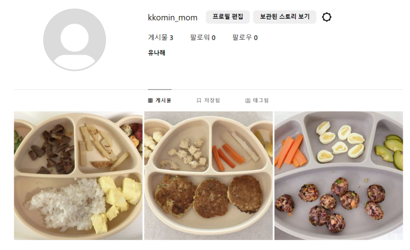This screenshot has height=250, width=410.
Task: Open the post with three pancakes
Action: coord(209,175)
